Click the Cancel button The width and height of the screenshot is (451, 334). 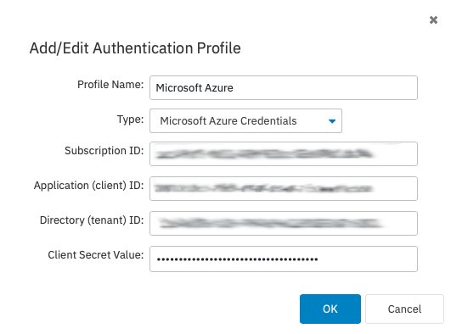point(404,309)
